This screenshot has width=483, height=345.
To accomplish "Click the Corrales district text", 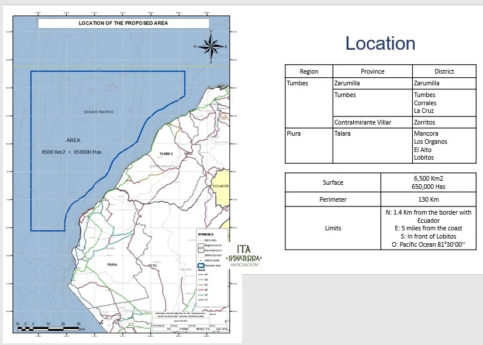I will coord(425,103).
